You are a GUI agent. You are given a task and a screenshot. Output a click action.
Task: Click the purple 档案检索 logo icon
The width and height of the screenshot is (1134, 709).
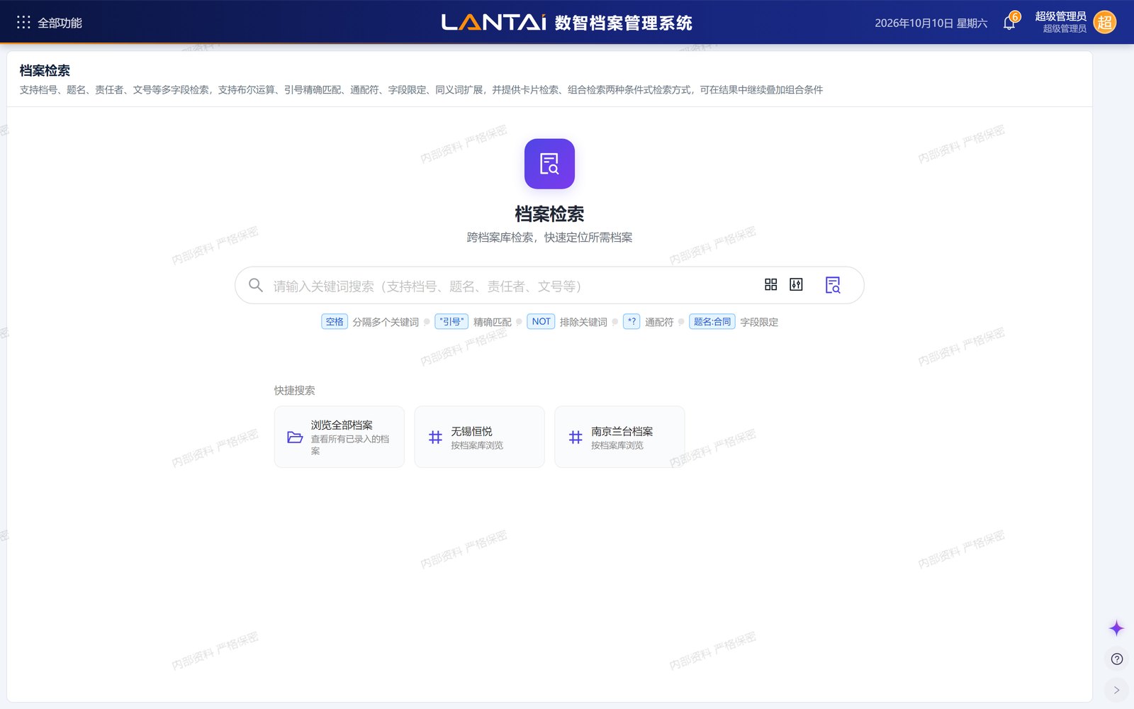coord(549,164)
